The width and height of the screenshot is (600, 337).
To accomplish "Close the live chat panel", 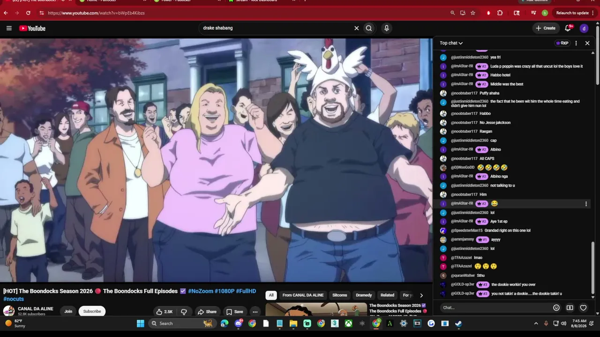I will pyautogui.click(x=587, y=43).
